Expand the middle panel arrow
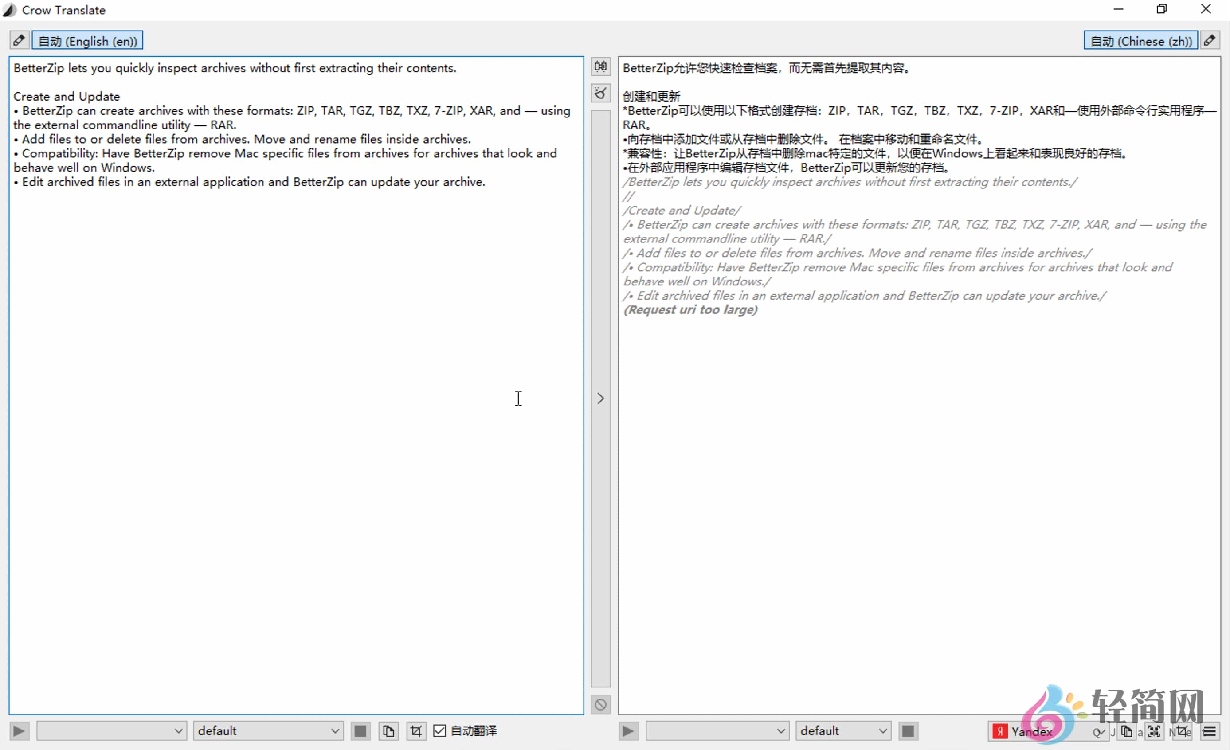The width and height of the screenshot is (1230, 750). (x=600, y=398)
